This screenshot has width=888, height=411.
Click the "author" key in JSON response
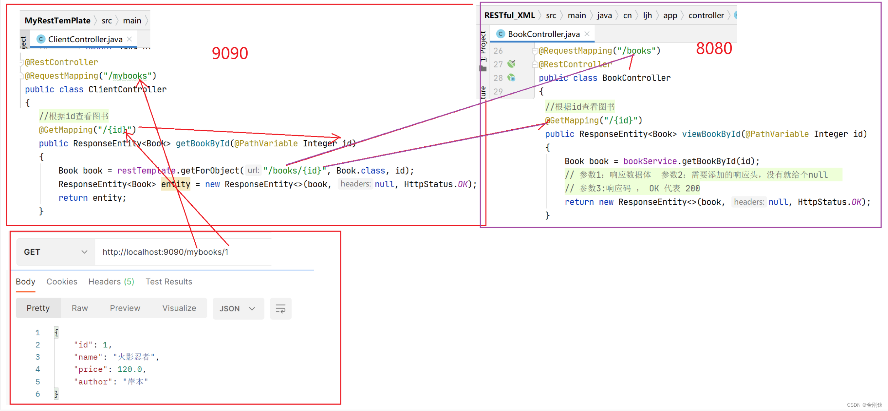[x=93, y=382]
